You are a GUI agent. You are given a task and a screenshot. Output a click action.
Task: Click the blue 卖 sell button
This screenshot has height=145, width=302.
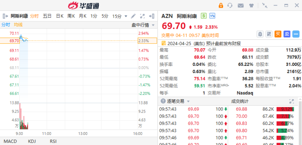[287, 34]
